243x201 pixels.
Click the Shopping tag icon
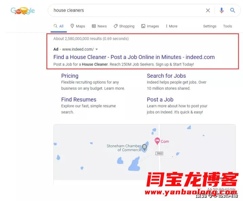pyautogui.click(x=116, y=26)
